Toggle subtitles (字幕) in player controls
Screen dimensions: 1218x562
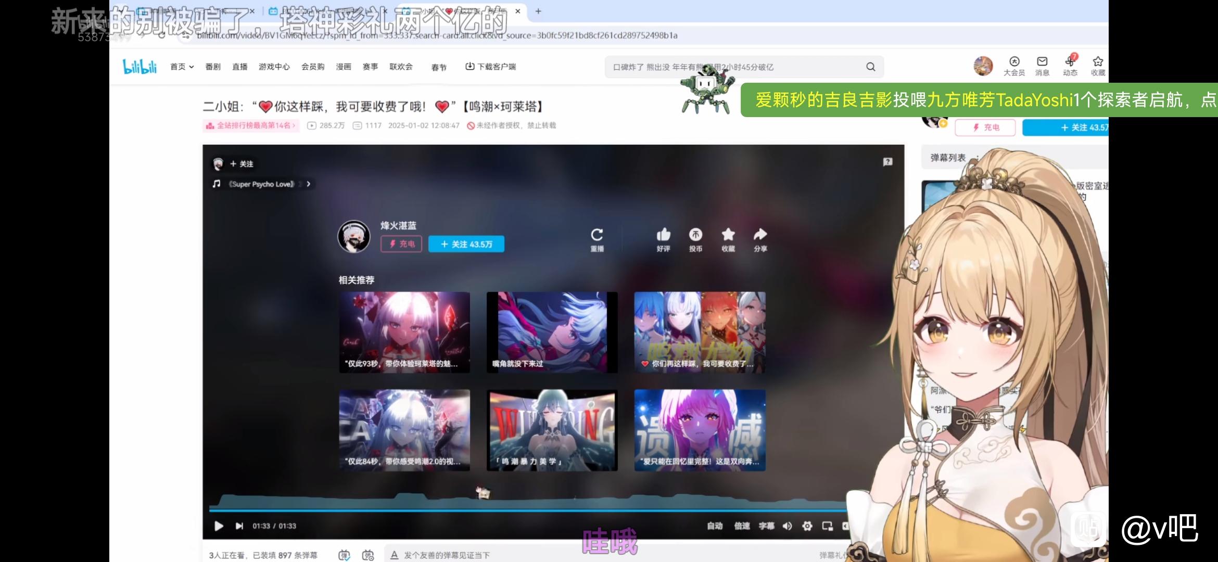point(766,526)
